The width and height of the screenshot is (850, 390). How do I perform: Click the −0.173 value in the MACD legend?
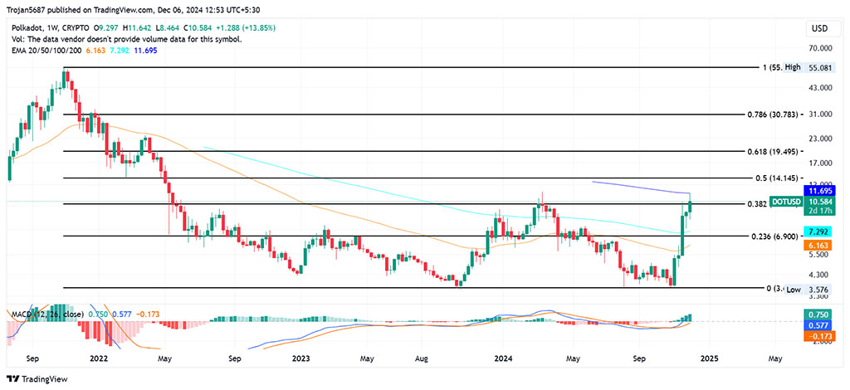pyautogui.click(x=148, y=314)
